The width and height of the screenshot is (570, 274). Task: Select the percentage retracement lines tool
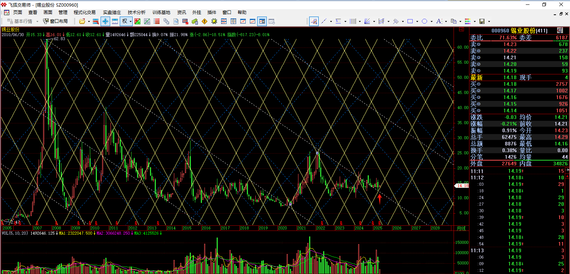pos(338,21)
